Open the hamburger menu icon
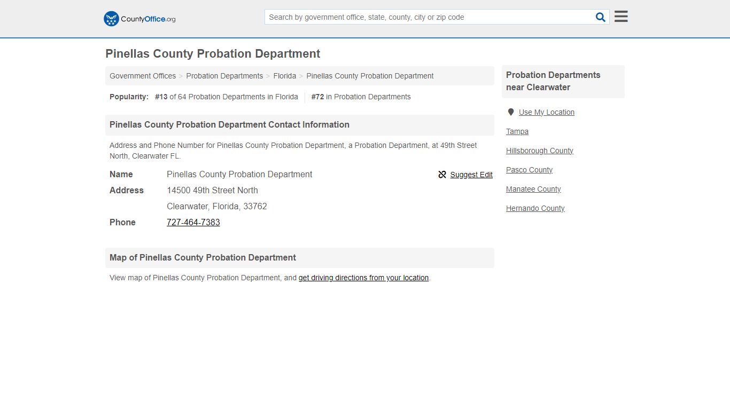This screenshot has height=410, width=730. [x=621, y=17]
